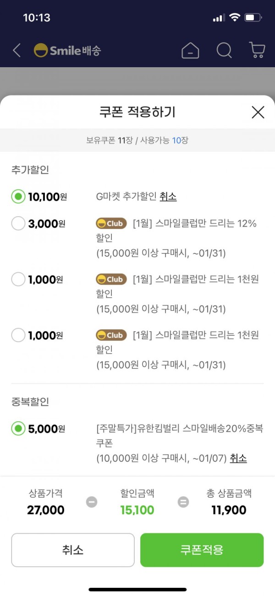
Task: Select the 10,100원 G마켓 추가할인 radio
Action: 18,197
